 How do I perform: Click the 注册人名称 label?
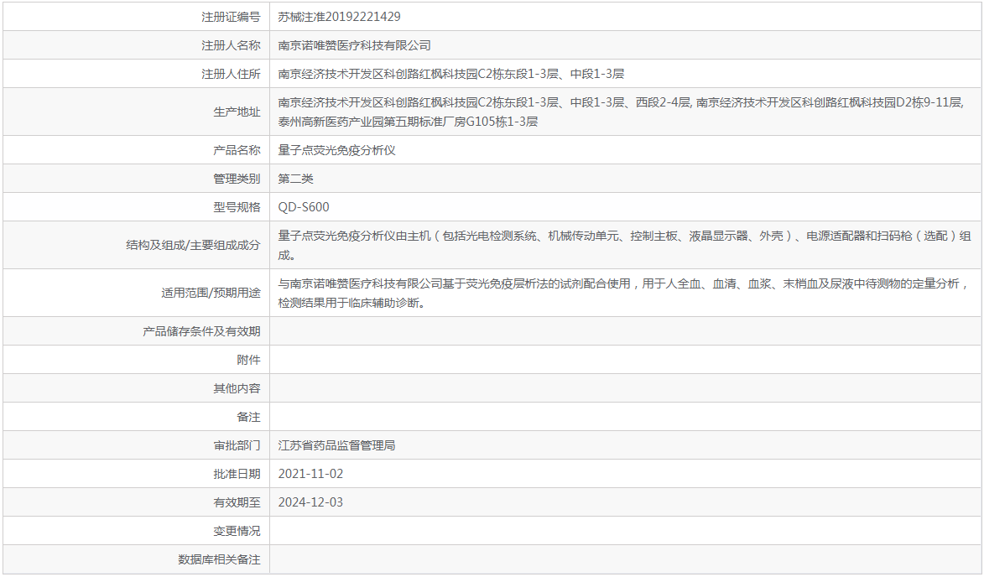pos(231,46)
